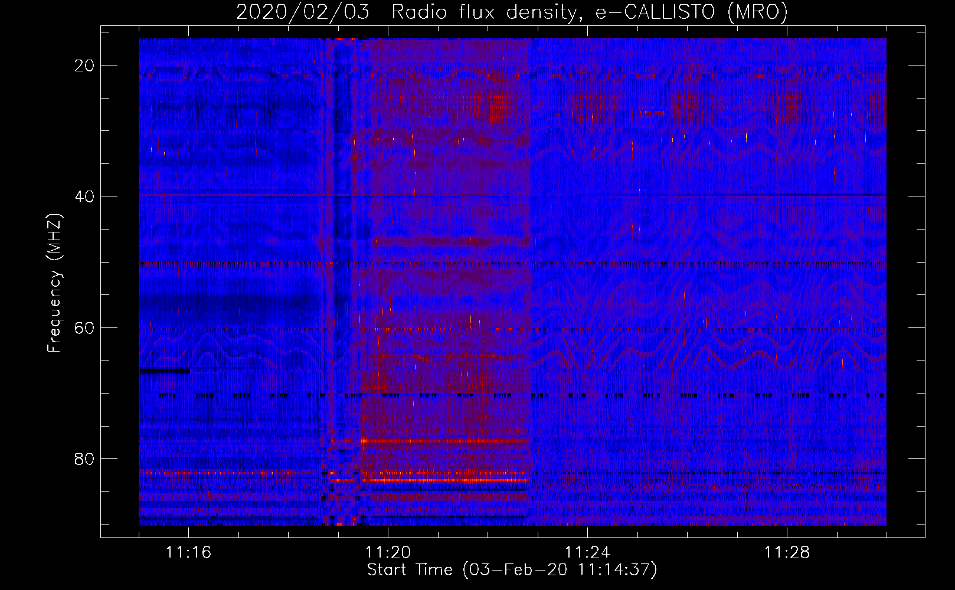Image resolution: width=955 pixels, height=590 pixels.
Task: Click the 80 frequency tick label
Action: pyautogui.click(x=84, y=459)
